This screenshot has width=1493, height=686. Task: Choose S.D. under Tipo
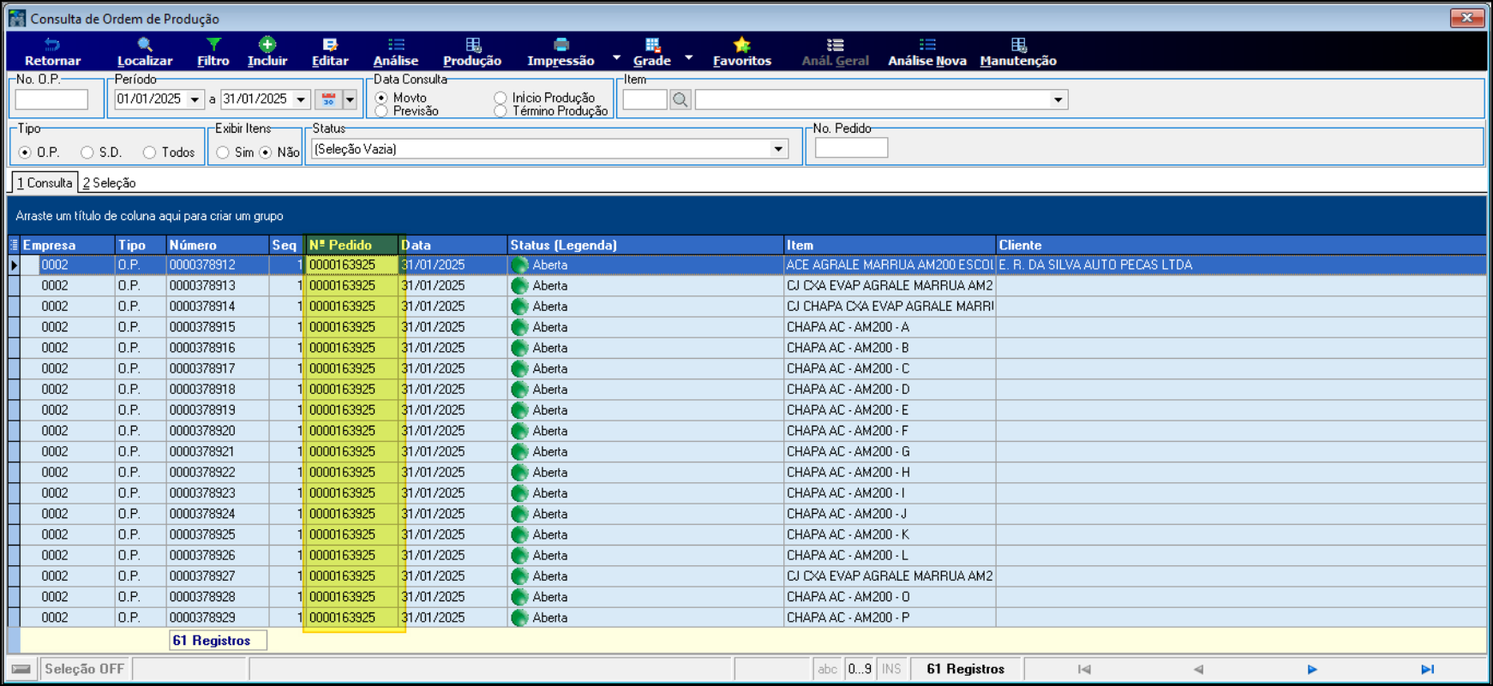click(87, 152)
